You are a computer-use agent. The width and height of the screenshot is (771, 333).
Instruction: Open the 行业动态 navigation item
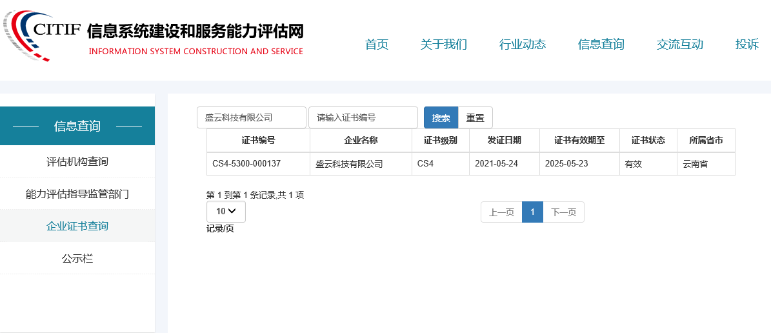[522, 45]
